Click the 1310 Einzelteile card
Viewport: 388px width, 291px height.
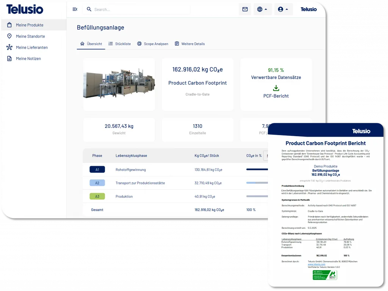click(197, 129)
